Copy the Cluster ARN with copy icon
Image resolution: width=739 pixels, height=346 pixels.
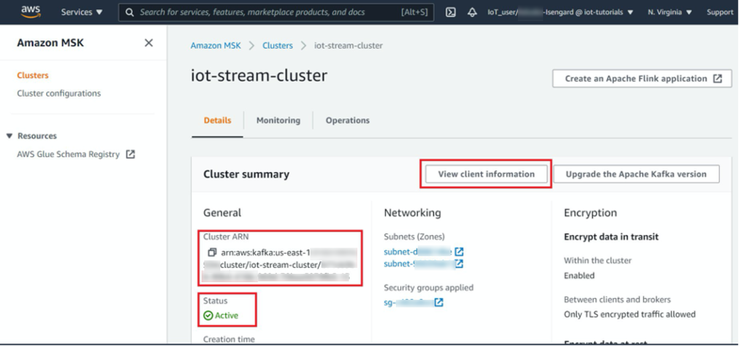(x=212, y=252)
